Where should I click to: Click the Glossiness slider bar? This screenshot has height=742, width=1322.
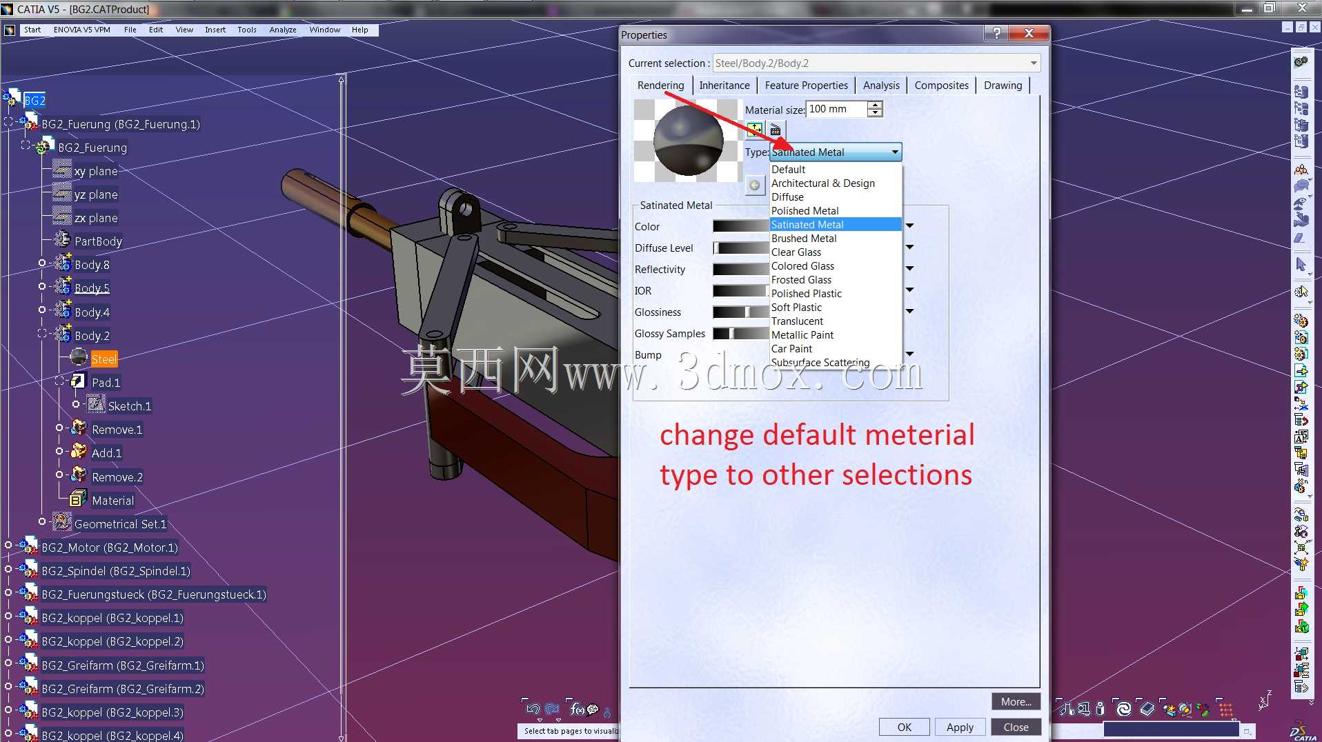[741, 312]
